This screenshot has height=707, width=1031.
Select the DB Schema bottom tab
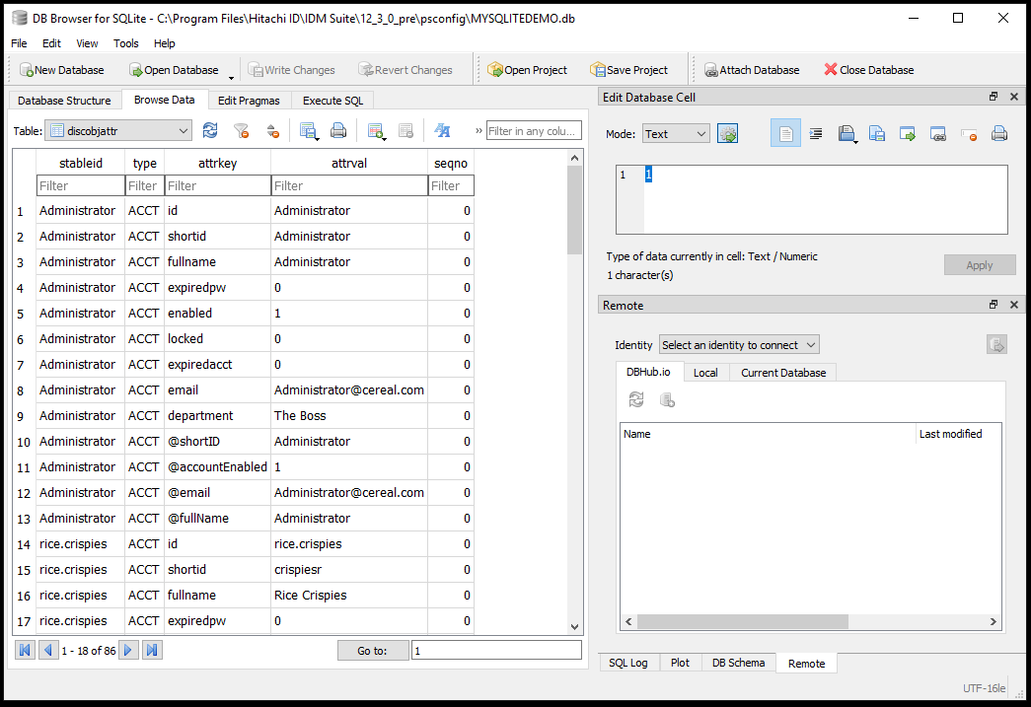[x=738, y=663]
